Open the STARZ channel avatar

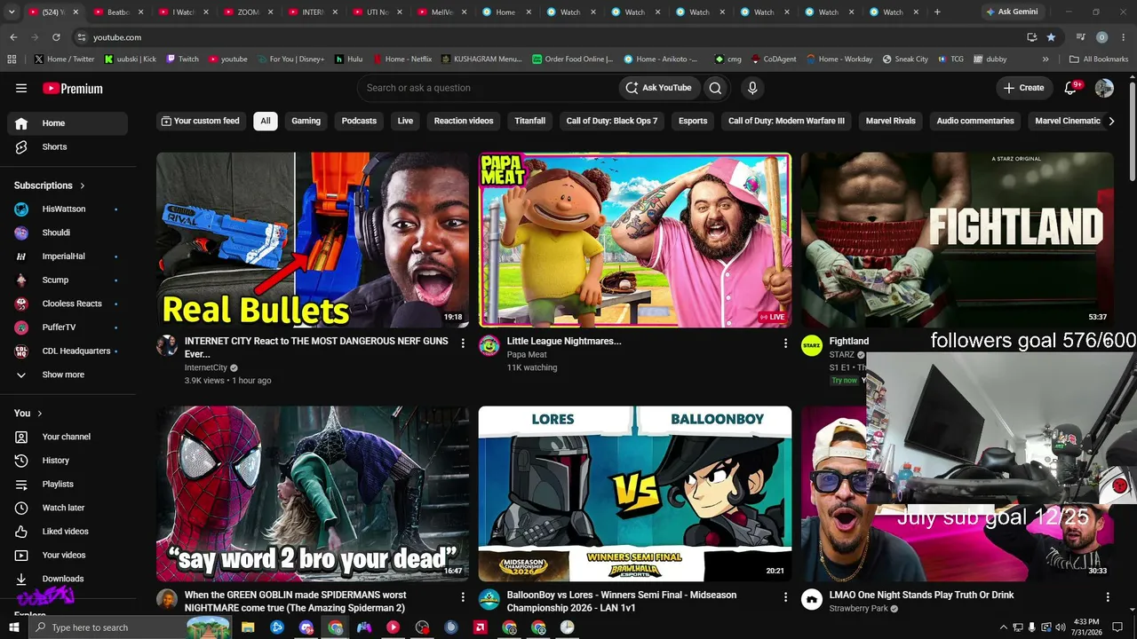pos(812,346)
